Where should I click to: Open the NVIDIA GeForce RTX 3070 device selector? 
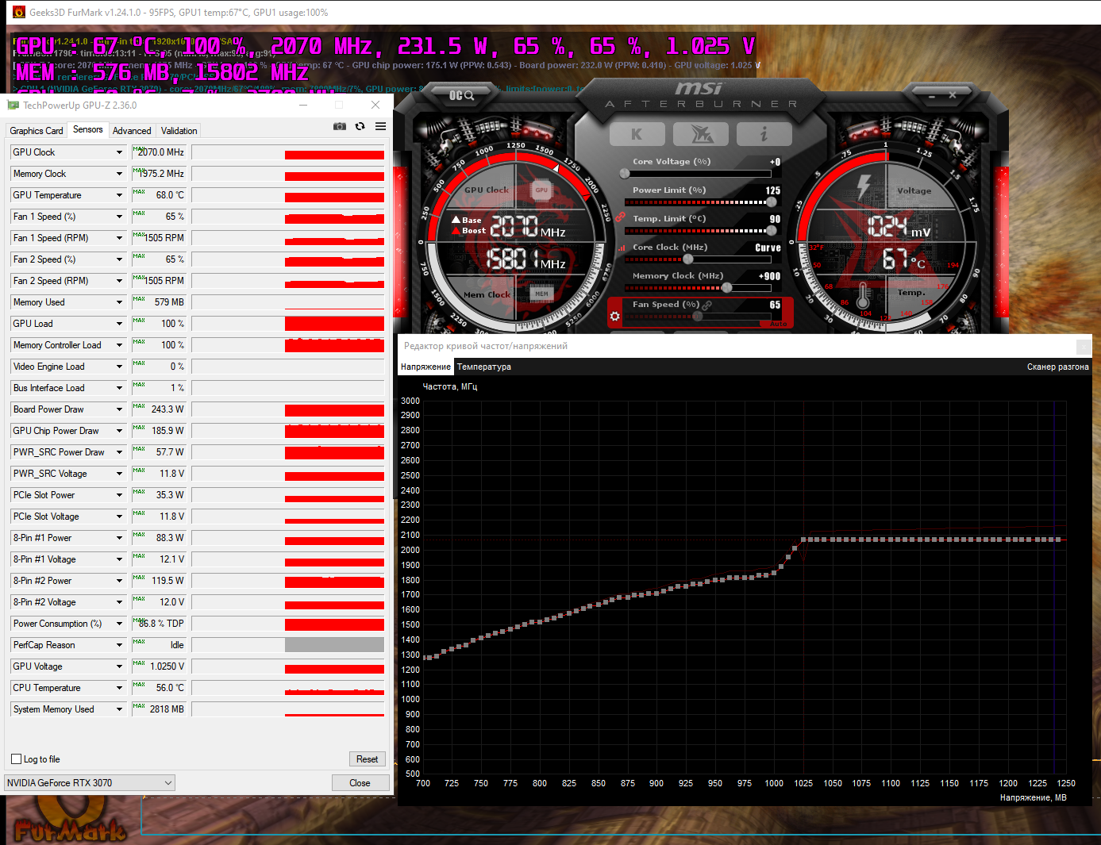pyautogui.click(x=90, y=783)
